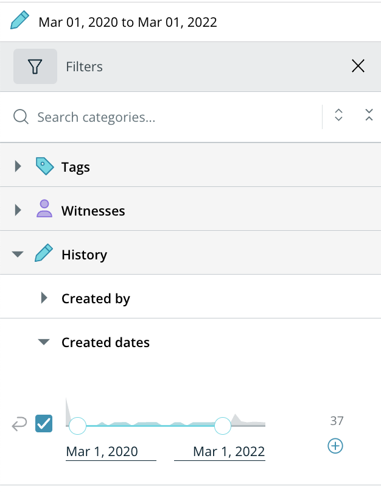Click the funnel filter icon button
The image size is (381, 492).
tap(35, 66)
